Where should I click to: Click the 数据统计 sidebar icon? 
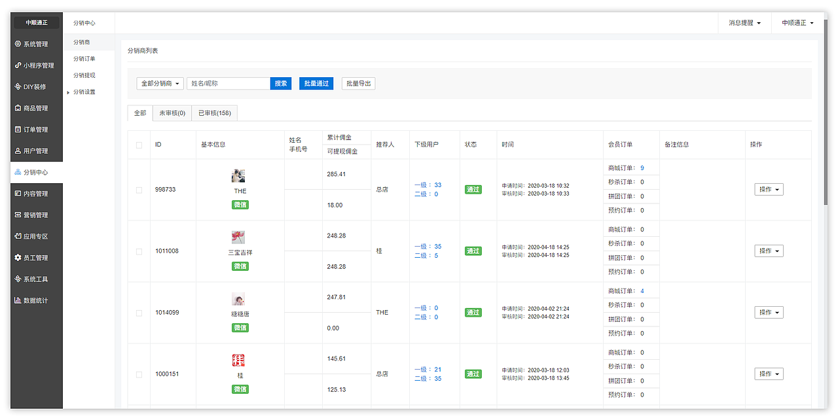[x=31, y=300]
